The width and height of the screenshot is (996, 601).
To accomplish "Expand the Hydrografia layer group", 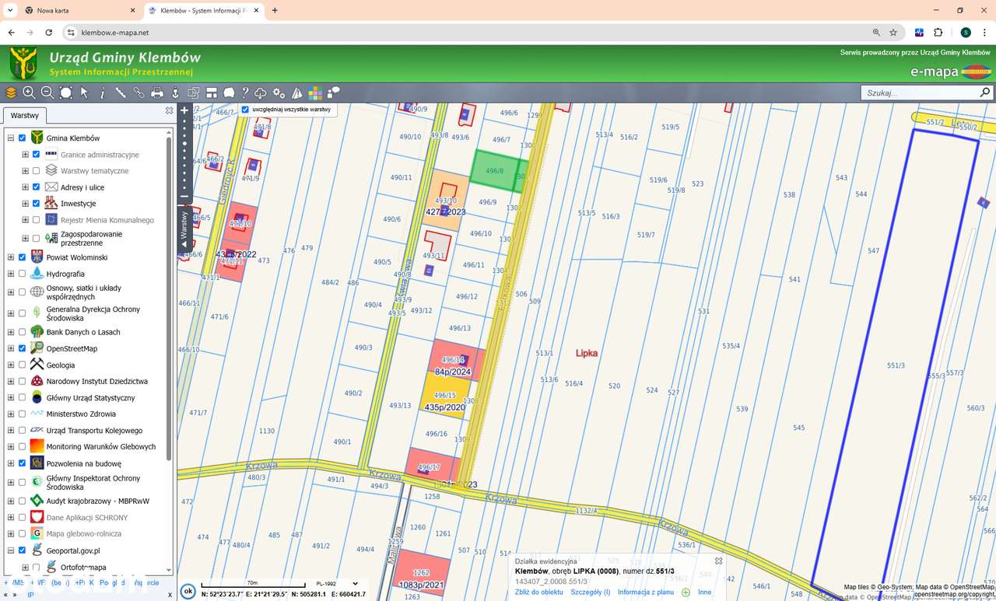I will pyautogui.click(x=11, y=274).
